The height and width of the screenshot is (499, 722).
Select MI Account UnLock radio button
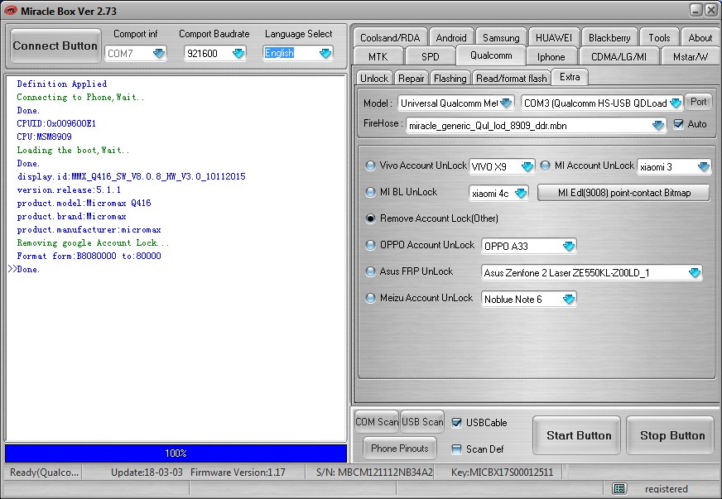(545, 166)
